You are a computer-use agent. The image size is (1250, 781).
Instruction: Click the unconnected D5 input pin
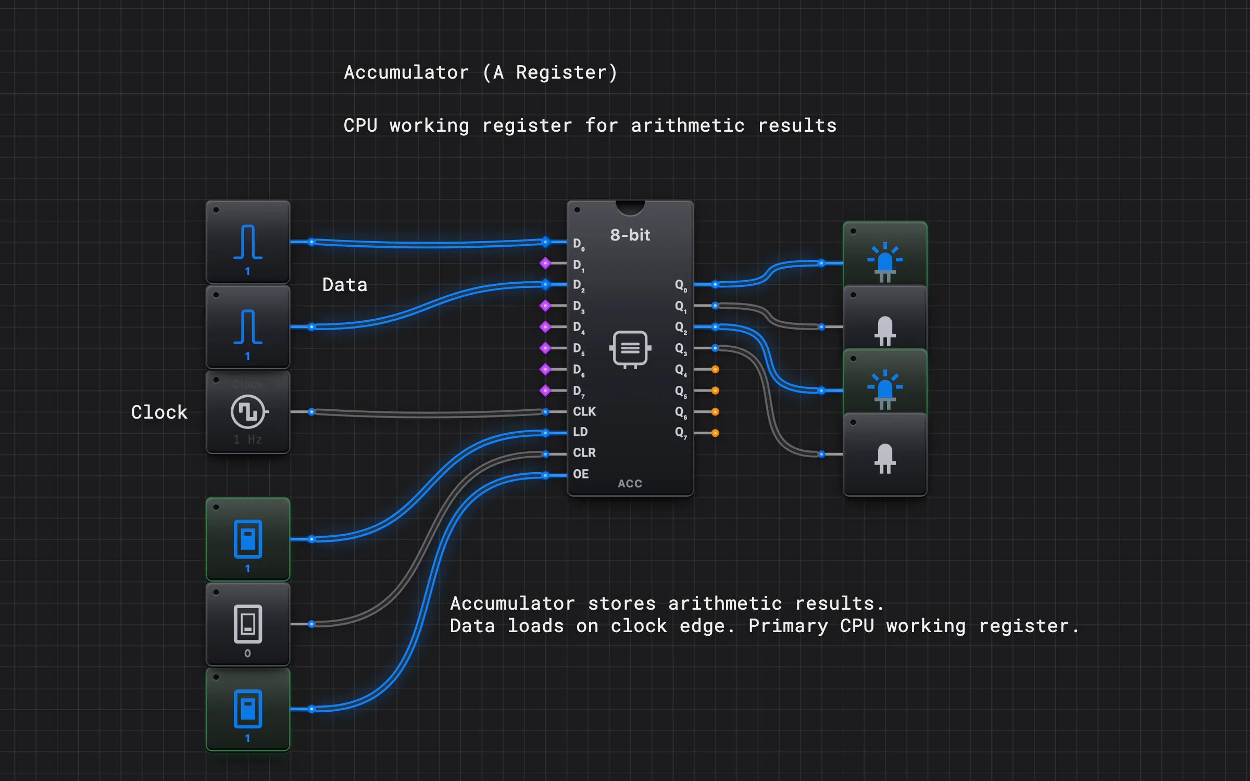pos(545,348)
